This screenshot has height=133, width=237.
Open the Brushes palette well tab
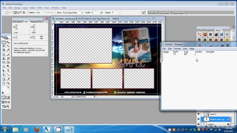pyautogui.click(x=153, y=13)
